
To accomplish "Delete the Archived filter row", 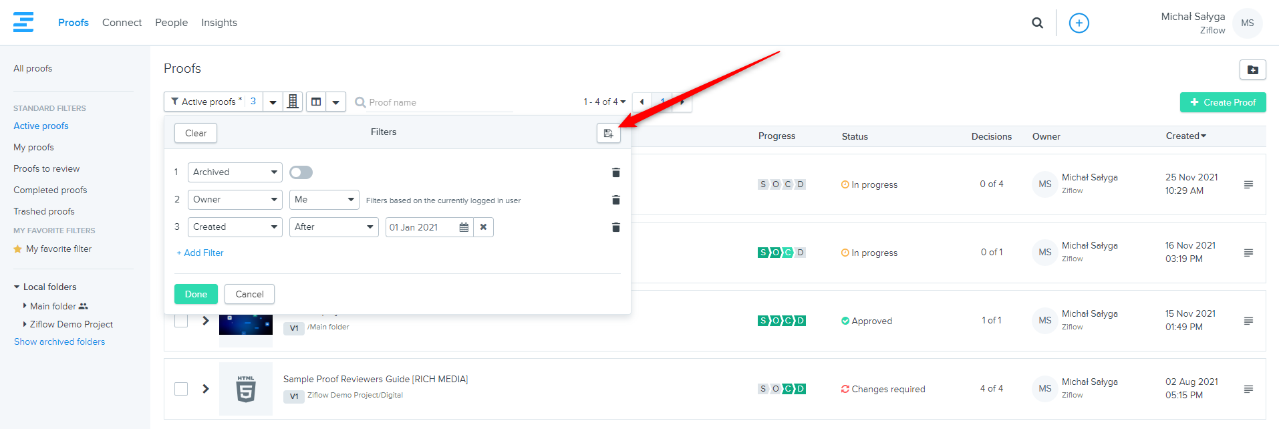I will 615,173.
